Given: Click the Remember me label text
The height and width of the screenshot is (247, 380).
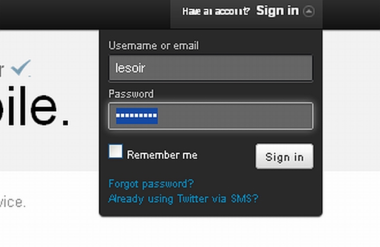Looking at the screenshot, I should coord(162,155).
